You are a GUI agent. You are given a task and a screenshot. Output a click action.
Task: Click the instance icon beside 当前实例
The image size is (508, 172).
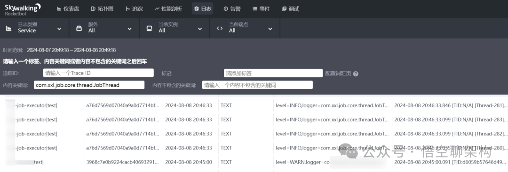click(x=150, y=29)
